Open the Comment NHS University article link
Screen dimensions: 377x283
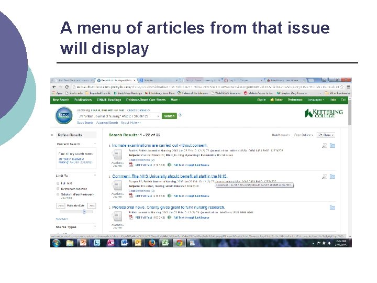coord(170,176)
